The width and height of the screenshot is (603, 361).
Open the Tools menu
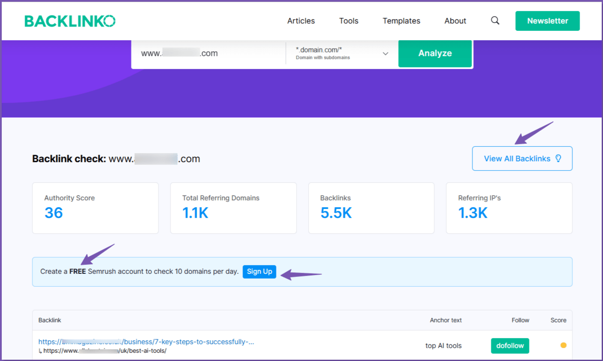[x=348, y=21]
